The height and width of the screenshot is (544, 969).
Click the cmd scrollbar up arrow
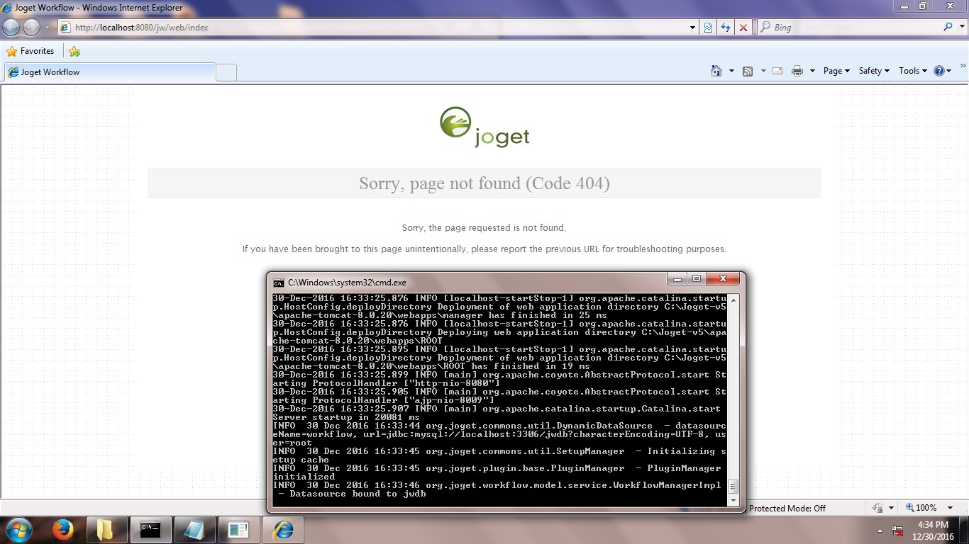coord(733,300)
